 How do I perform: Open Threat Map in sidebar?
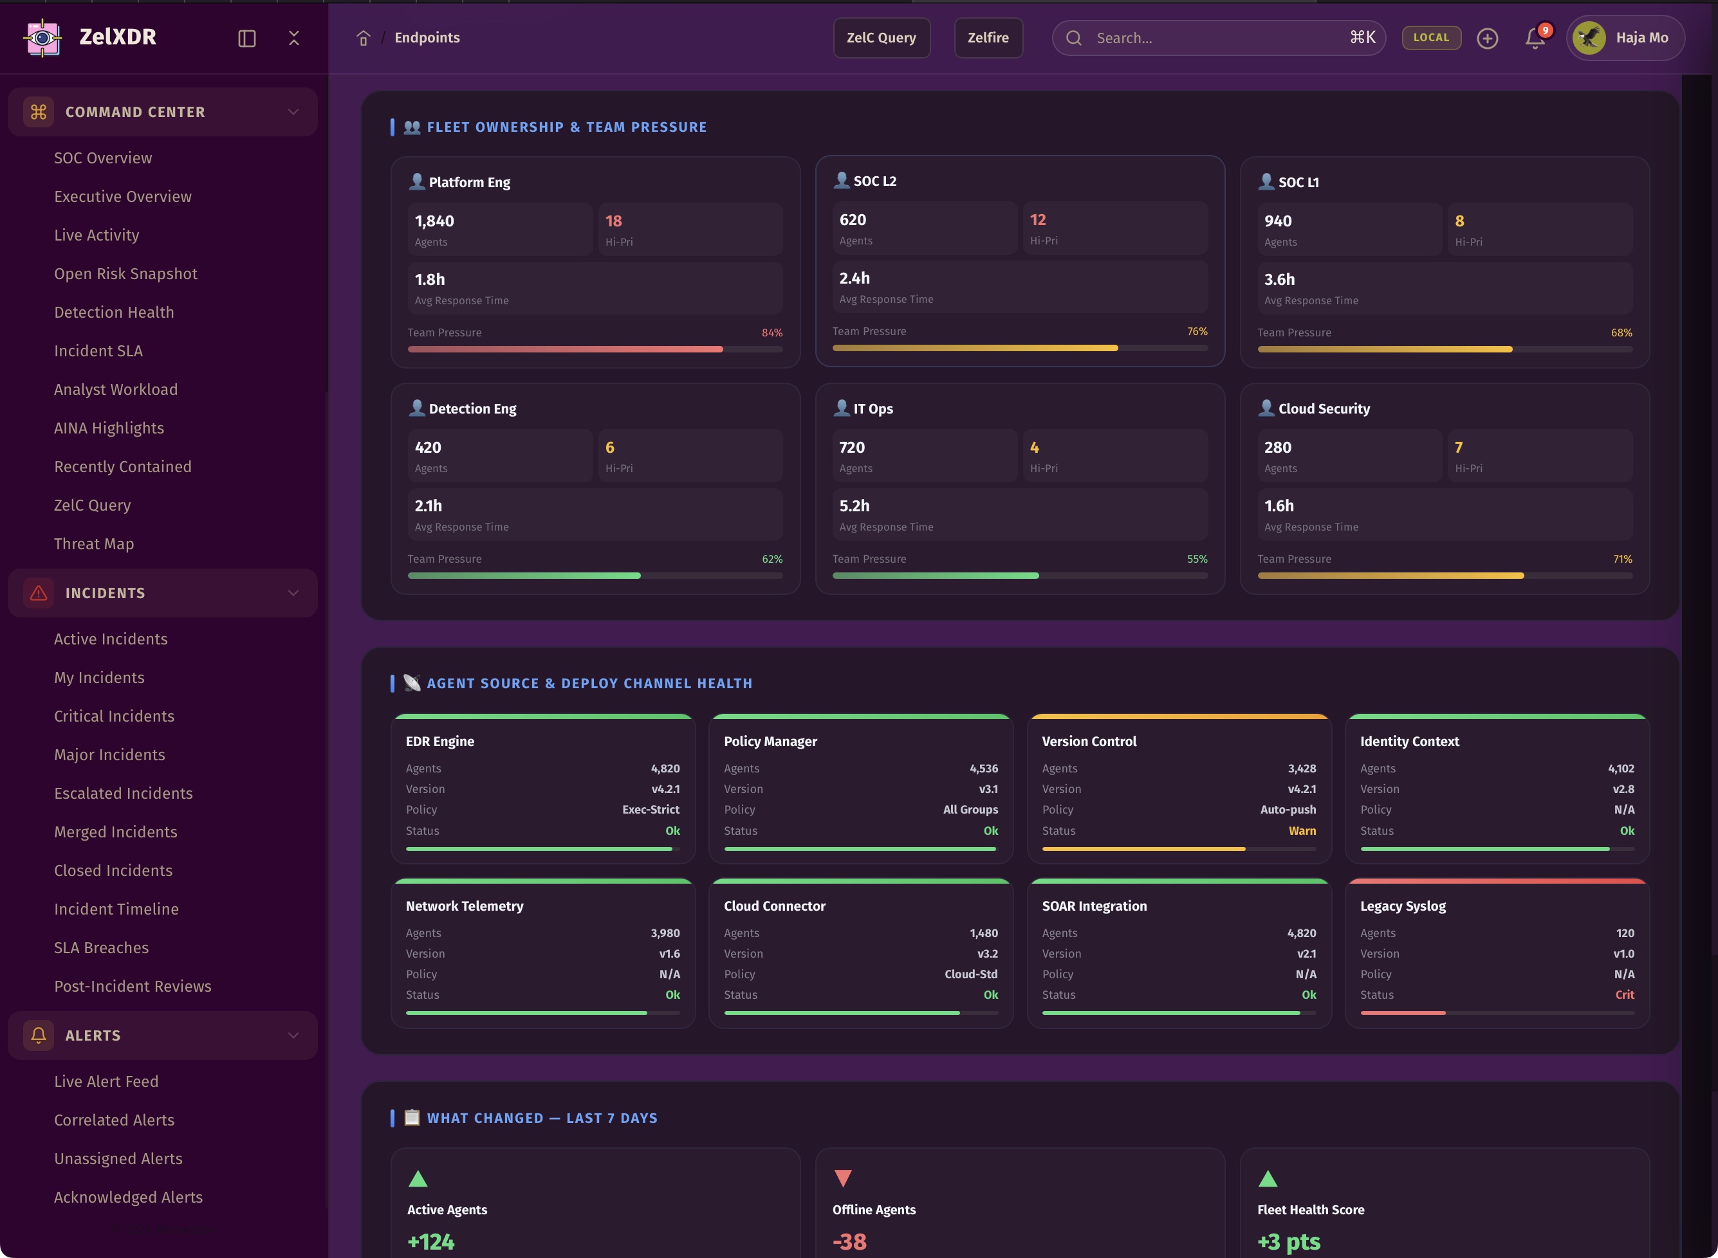click(94, 543)
